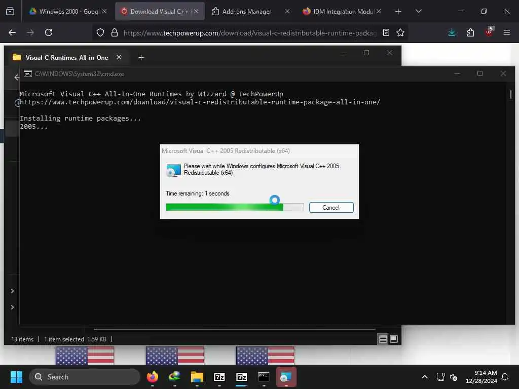This screenshot has height=389, width=519.
Task: Expand lower navigation pane chevron in Explorer
Action: point(12,307)
